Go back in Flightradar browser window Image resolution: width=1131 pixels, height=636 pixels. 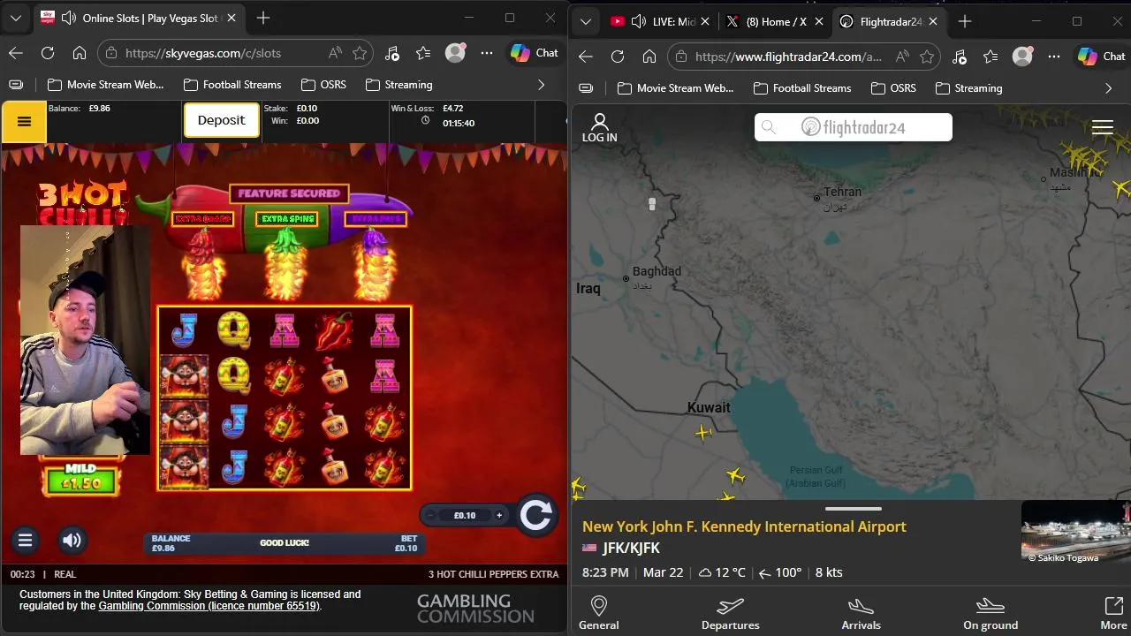tap(586, 57)
